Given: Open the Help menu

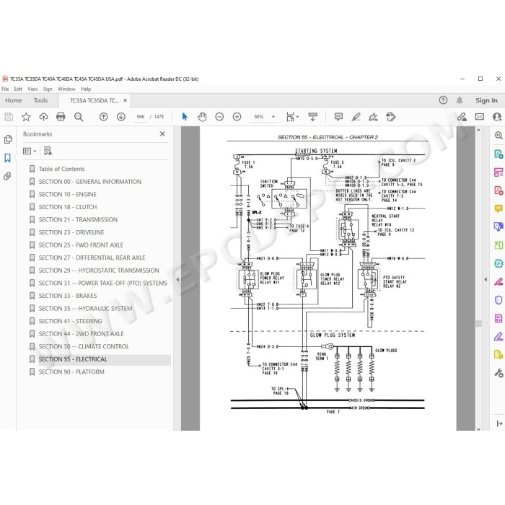Looking at the screenshot, I should [86, 89].
